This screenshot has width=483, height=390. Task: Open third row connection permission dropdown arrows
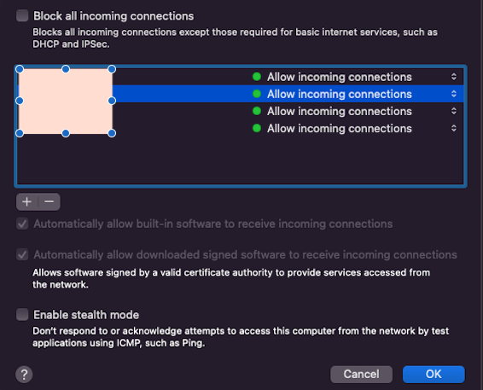[x=454, y=111]
